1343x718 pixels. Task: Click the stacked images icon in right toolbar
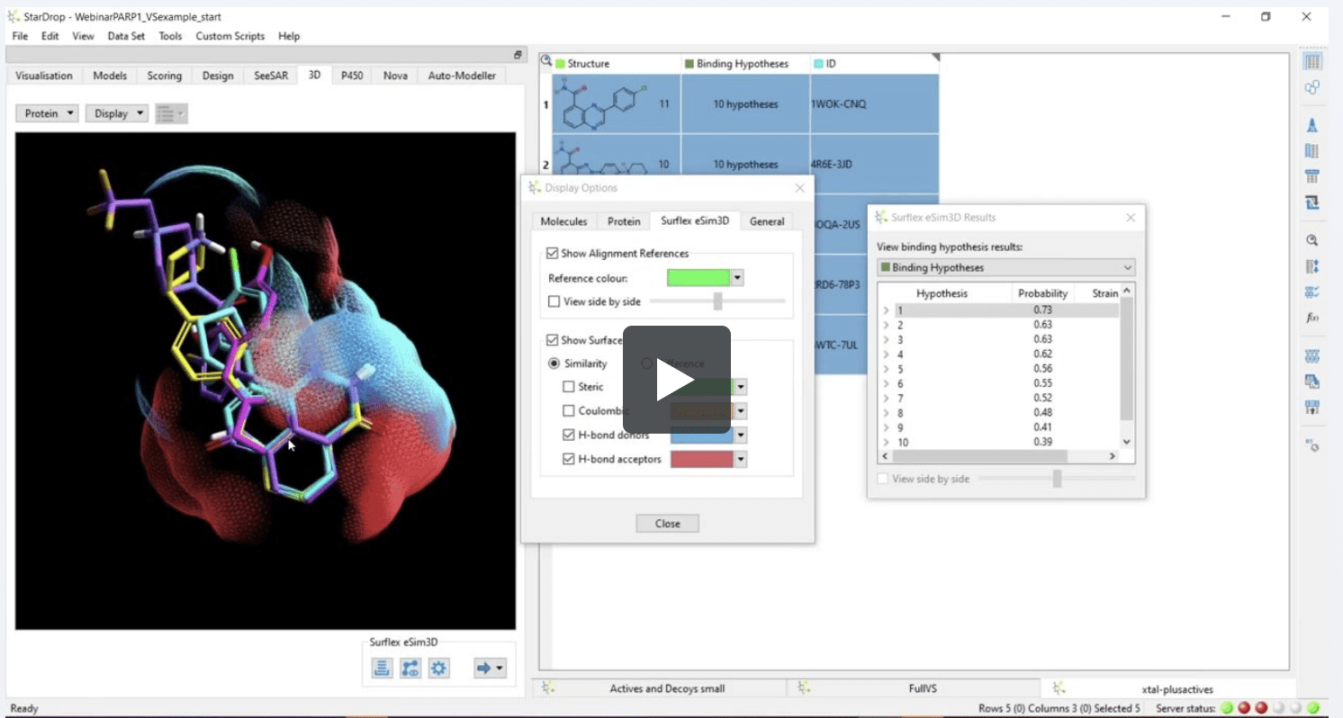1312,381
